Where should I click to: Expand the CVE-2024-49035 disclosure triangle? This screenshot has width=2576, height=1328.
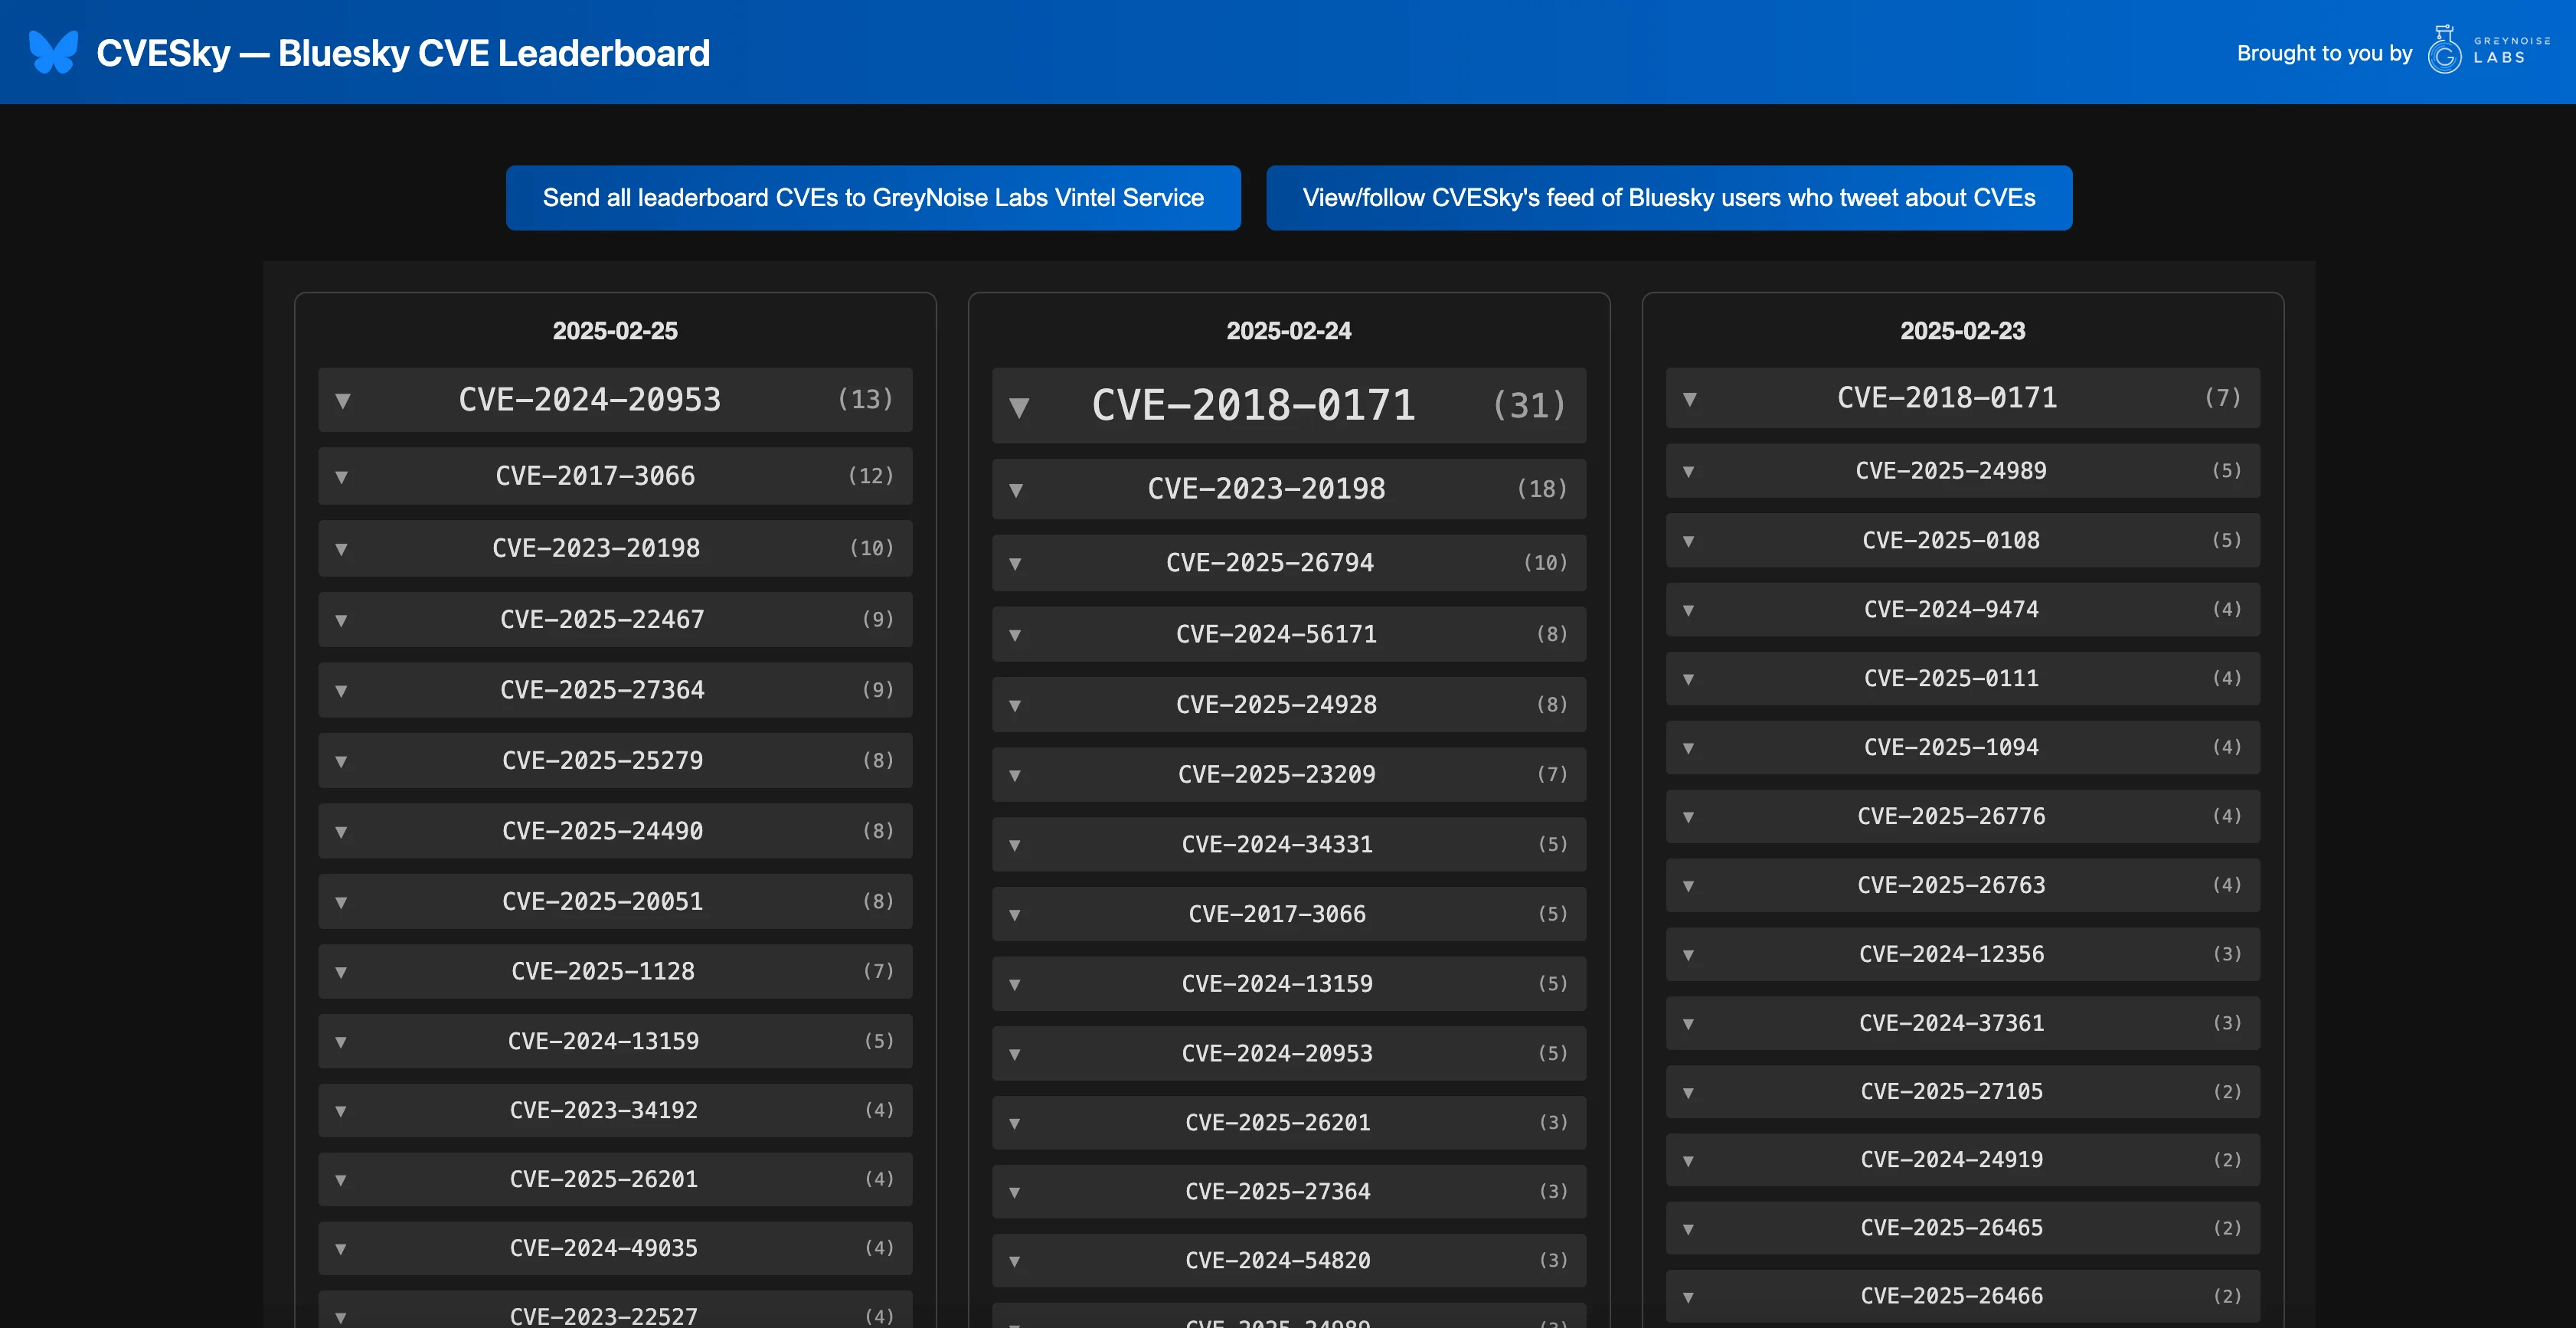(342, 1249)
